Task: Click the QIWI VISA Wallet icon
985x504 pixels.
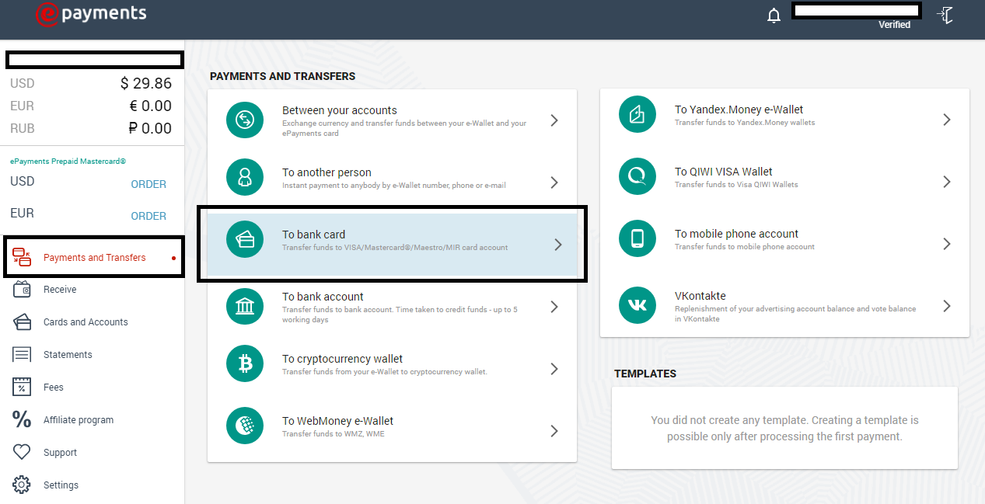Action: [x=637, y=176]
